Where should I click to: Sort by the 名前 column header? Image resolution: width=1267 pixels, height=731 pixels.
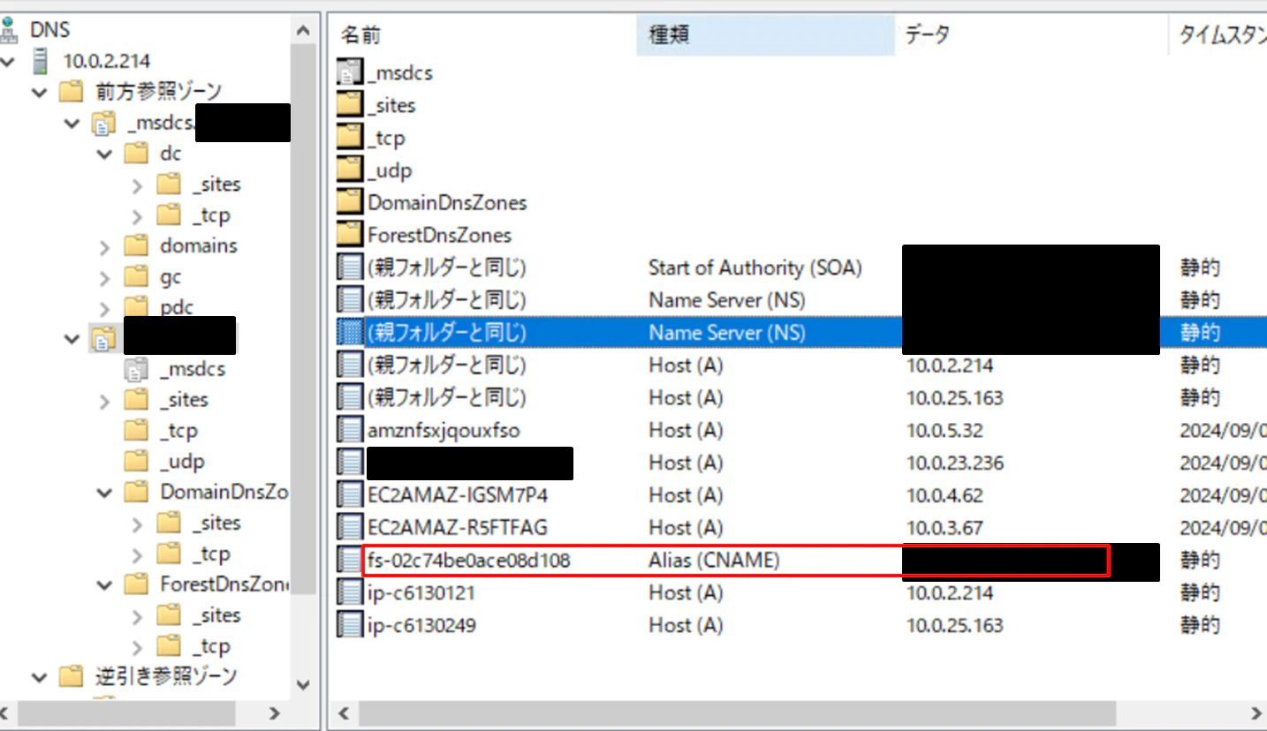tap(483, 34)
